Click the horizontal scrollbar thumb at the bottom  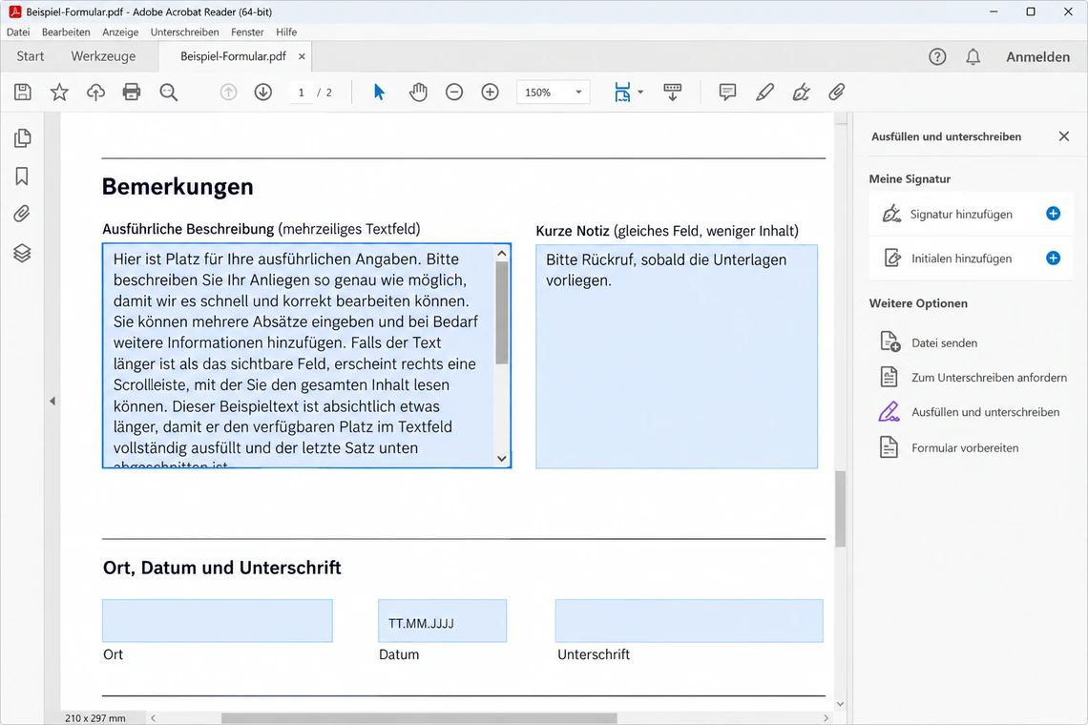(x=419, y=718)
